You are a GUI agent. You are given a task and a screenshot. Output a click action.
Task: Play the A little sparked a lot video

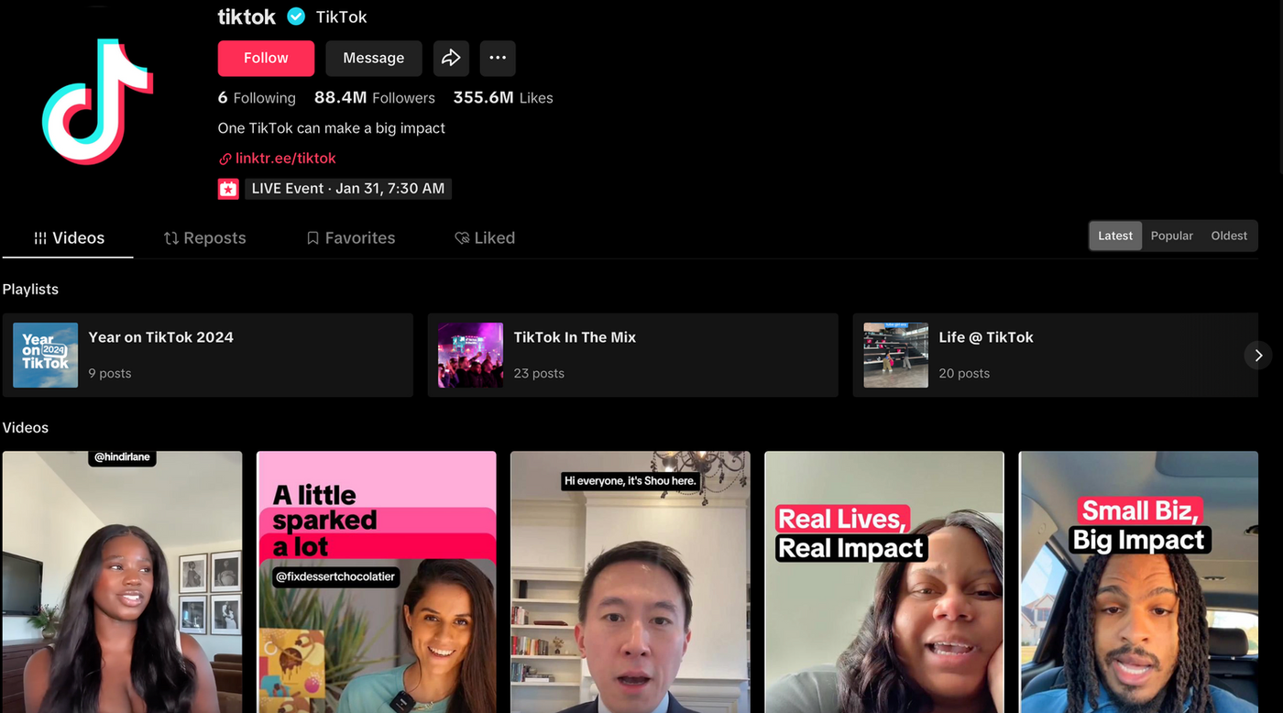[377, 582]
